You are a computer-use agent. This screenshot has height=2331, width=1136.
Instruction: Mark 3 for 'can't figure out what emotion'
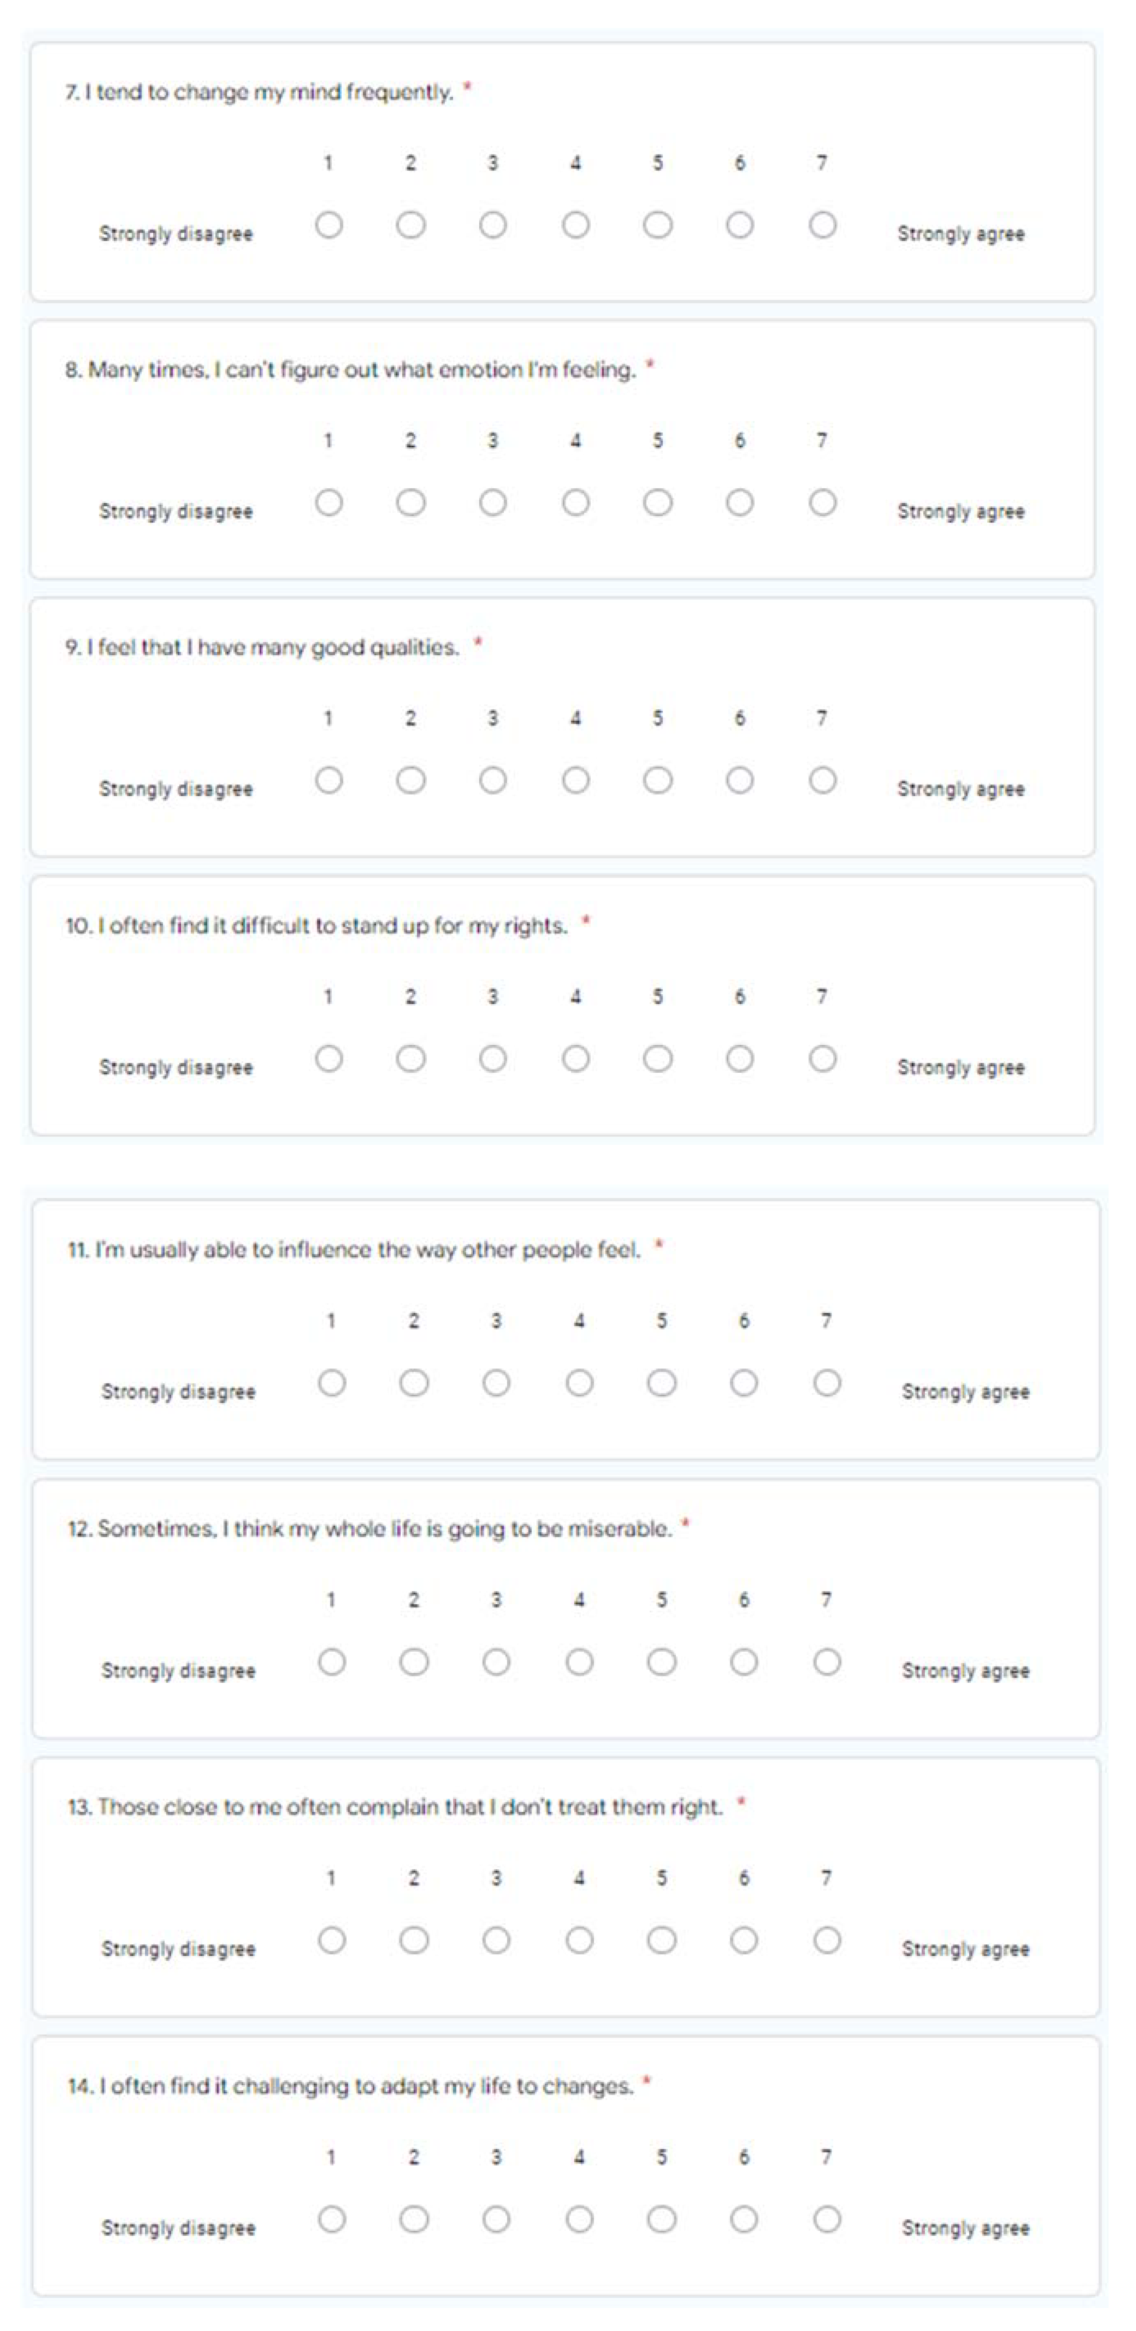click(493, 502)
